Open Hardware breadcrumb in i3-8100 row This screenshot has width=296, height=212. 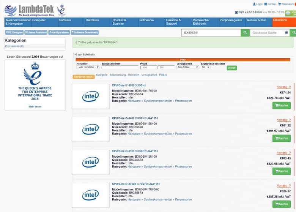point(134,167)
